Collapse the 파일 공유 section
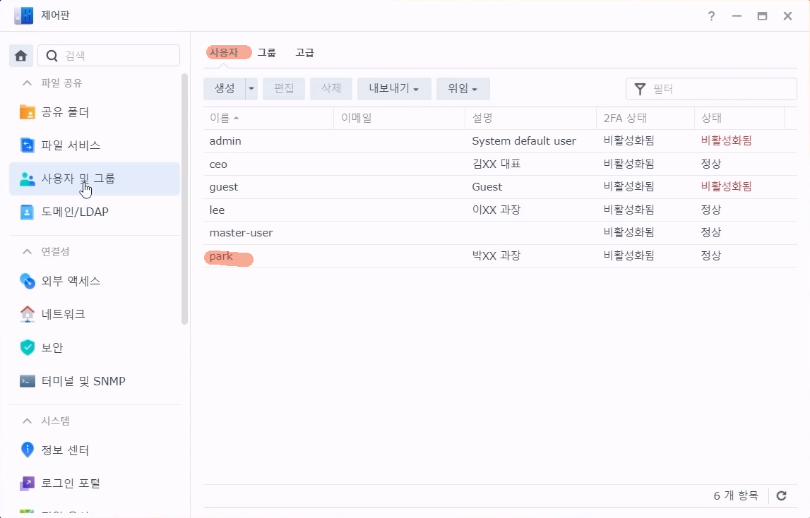The image size is (810, 518). point(28,83)
